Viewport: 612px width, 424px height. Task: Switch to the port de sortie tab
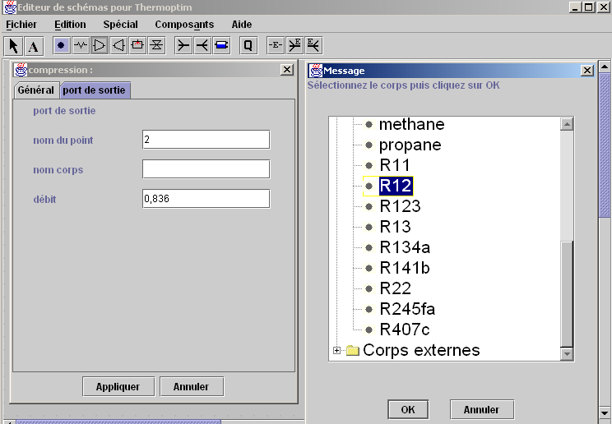click(x=95, y=90)
